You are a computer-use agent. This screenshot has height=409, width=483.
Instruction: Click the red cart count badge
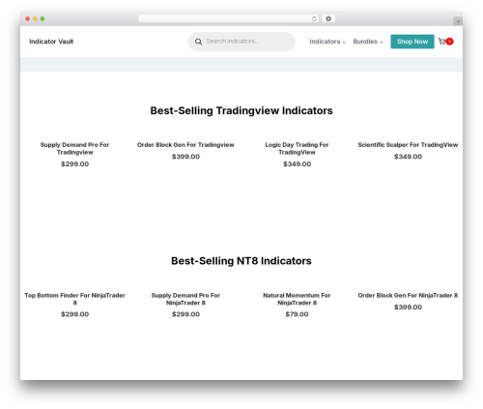(449, 42)
